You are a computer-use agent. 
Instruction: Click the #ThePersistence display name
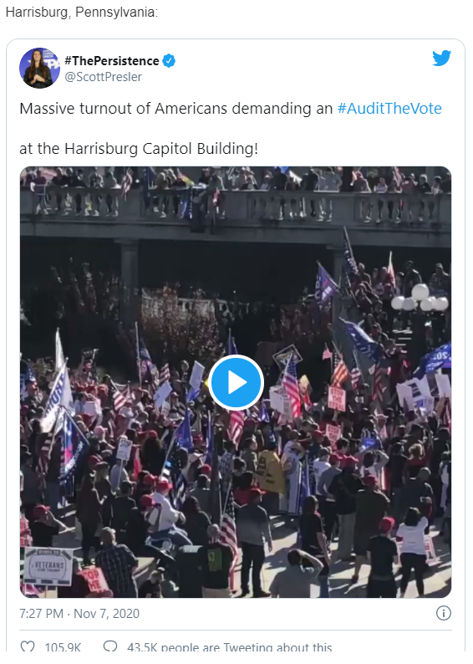(112, 61)
